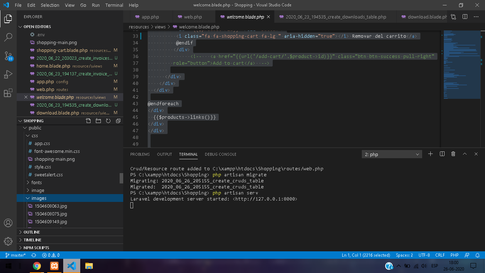The image size is (485, 273).
Task: Click feedback smiley icon in status bar
Action: (467, 255)
